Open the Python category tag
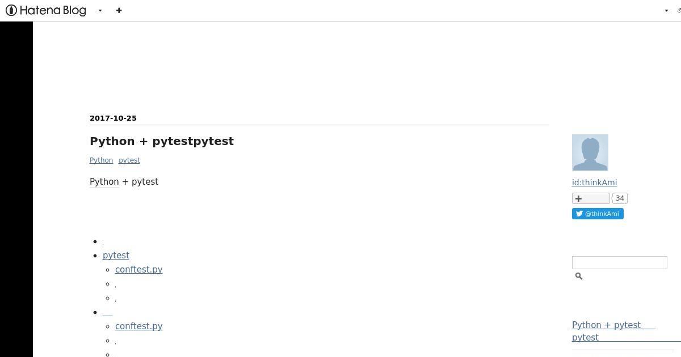Image resolution: width=681 pixels, height=357 pixels. tap(101, 160)
